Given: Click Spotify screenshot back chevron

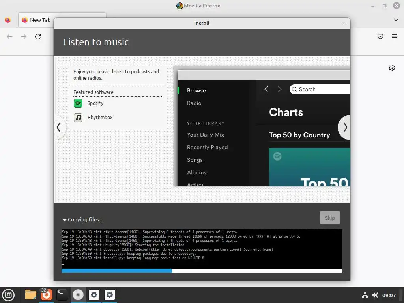Looking at the screenshot, I should 266,89.
